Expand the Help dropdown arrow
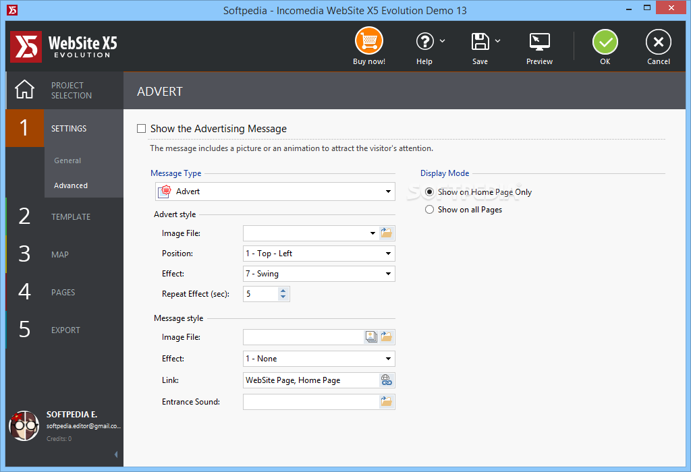Viewport: 691px width, 472px height. (x=443, y=41)
